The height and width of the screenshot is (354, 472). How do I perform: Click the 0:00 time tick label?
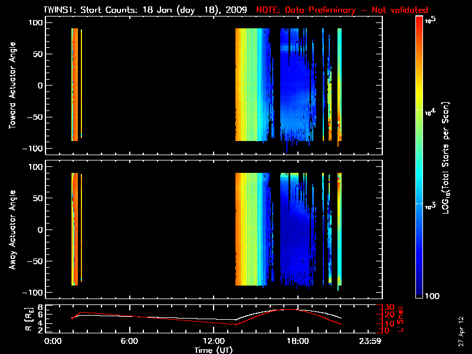click(x=53, y=342)
